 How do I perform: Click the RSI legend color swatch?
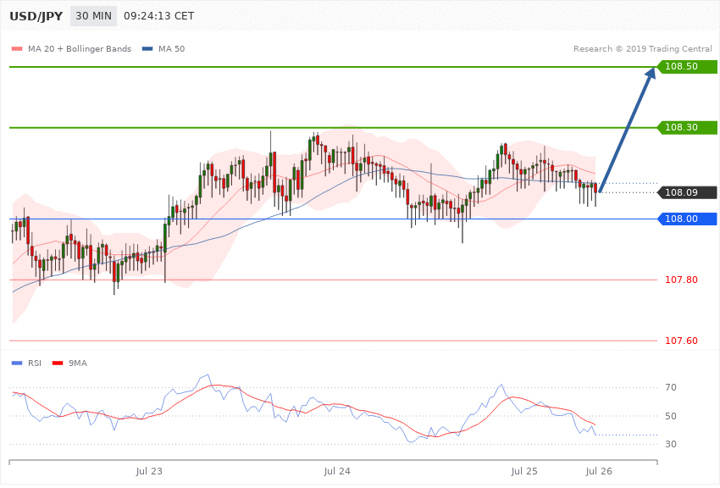click(x=17, y=363)
